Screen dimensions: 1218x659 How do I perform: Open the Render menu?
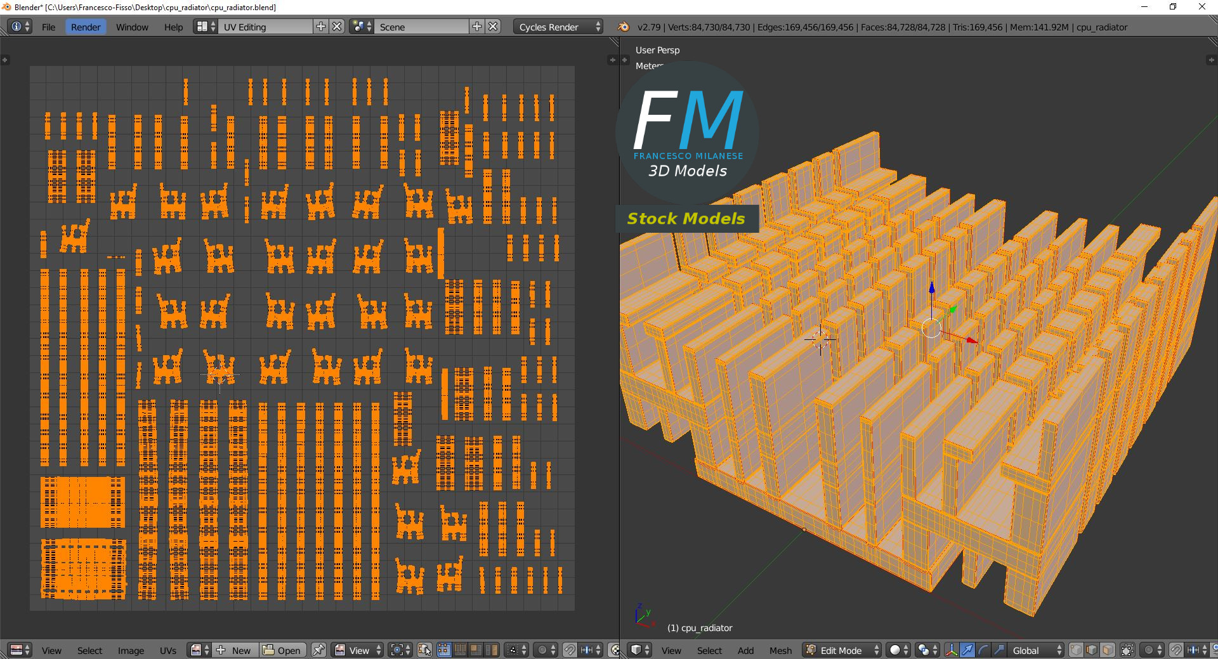click(86, 27)
